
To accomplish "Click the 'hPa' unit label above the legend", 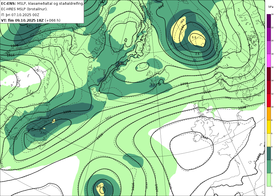I will [271, 7].
